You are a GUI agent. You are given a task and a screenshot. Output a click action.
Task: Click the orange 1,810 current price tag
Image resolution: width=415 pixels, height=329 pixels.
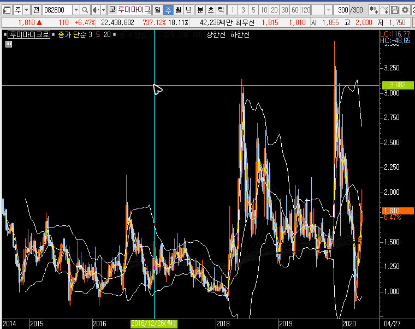398,211
